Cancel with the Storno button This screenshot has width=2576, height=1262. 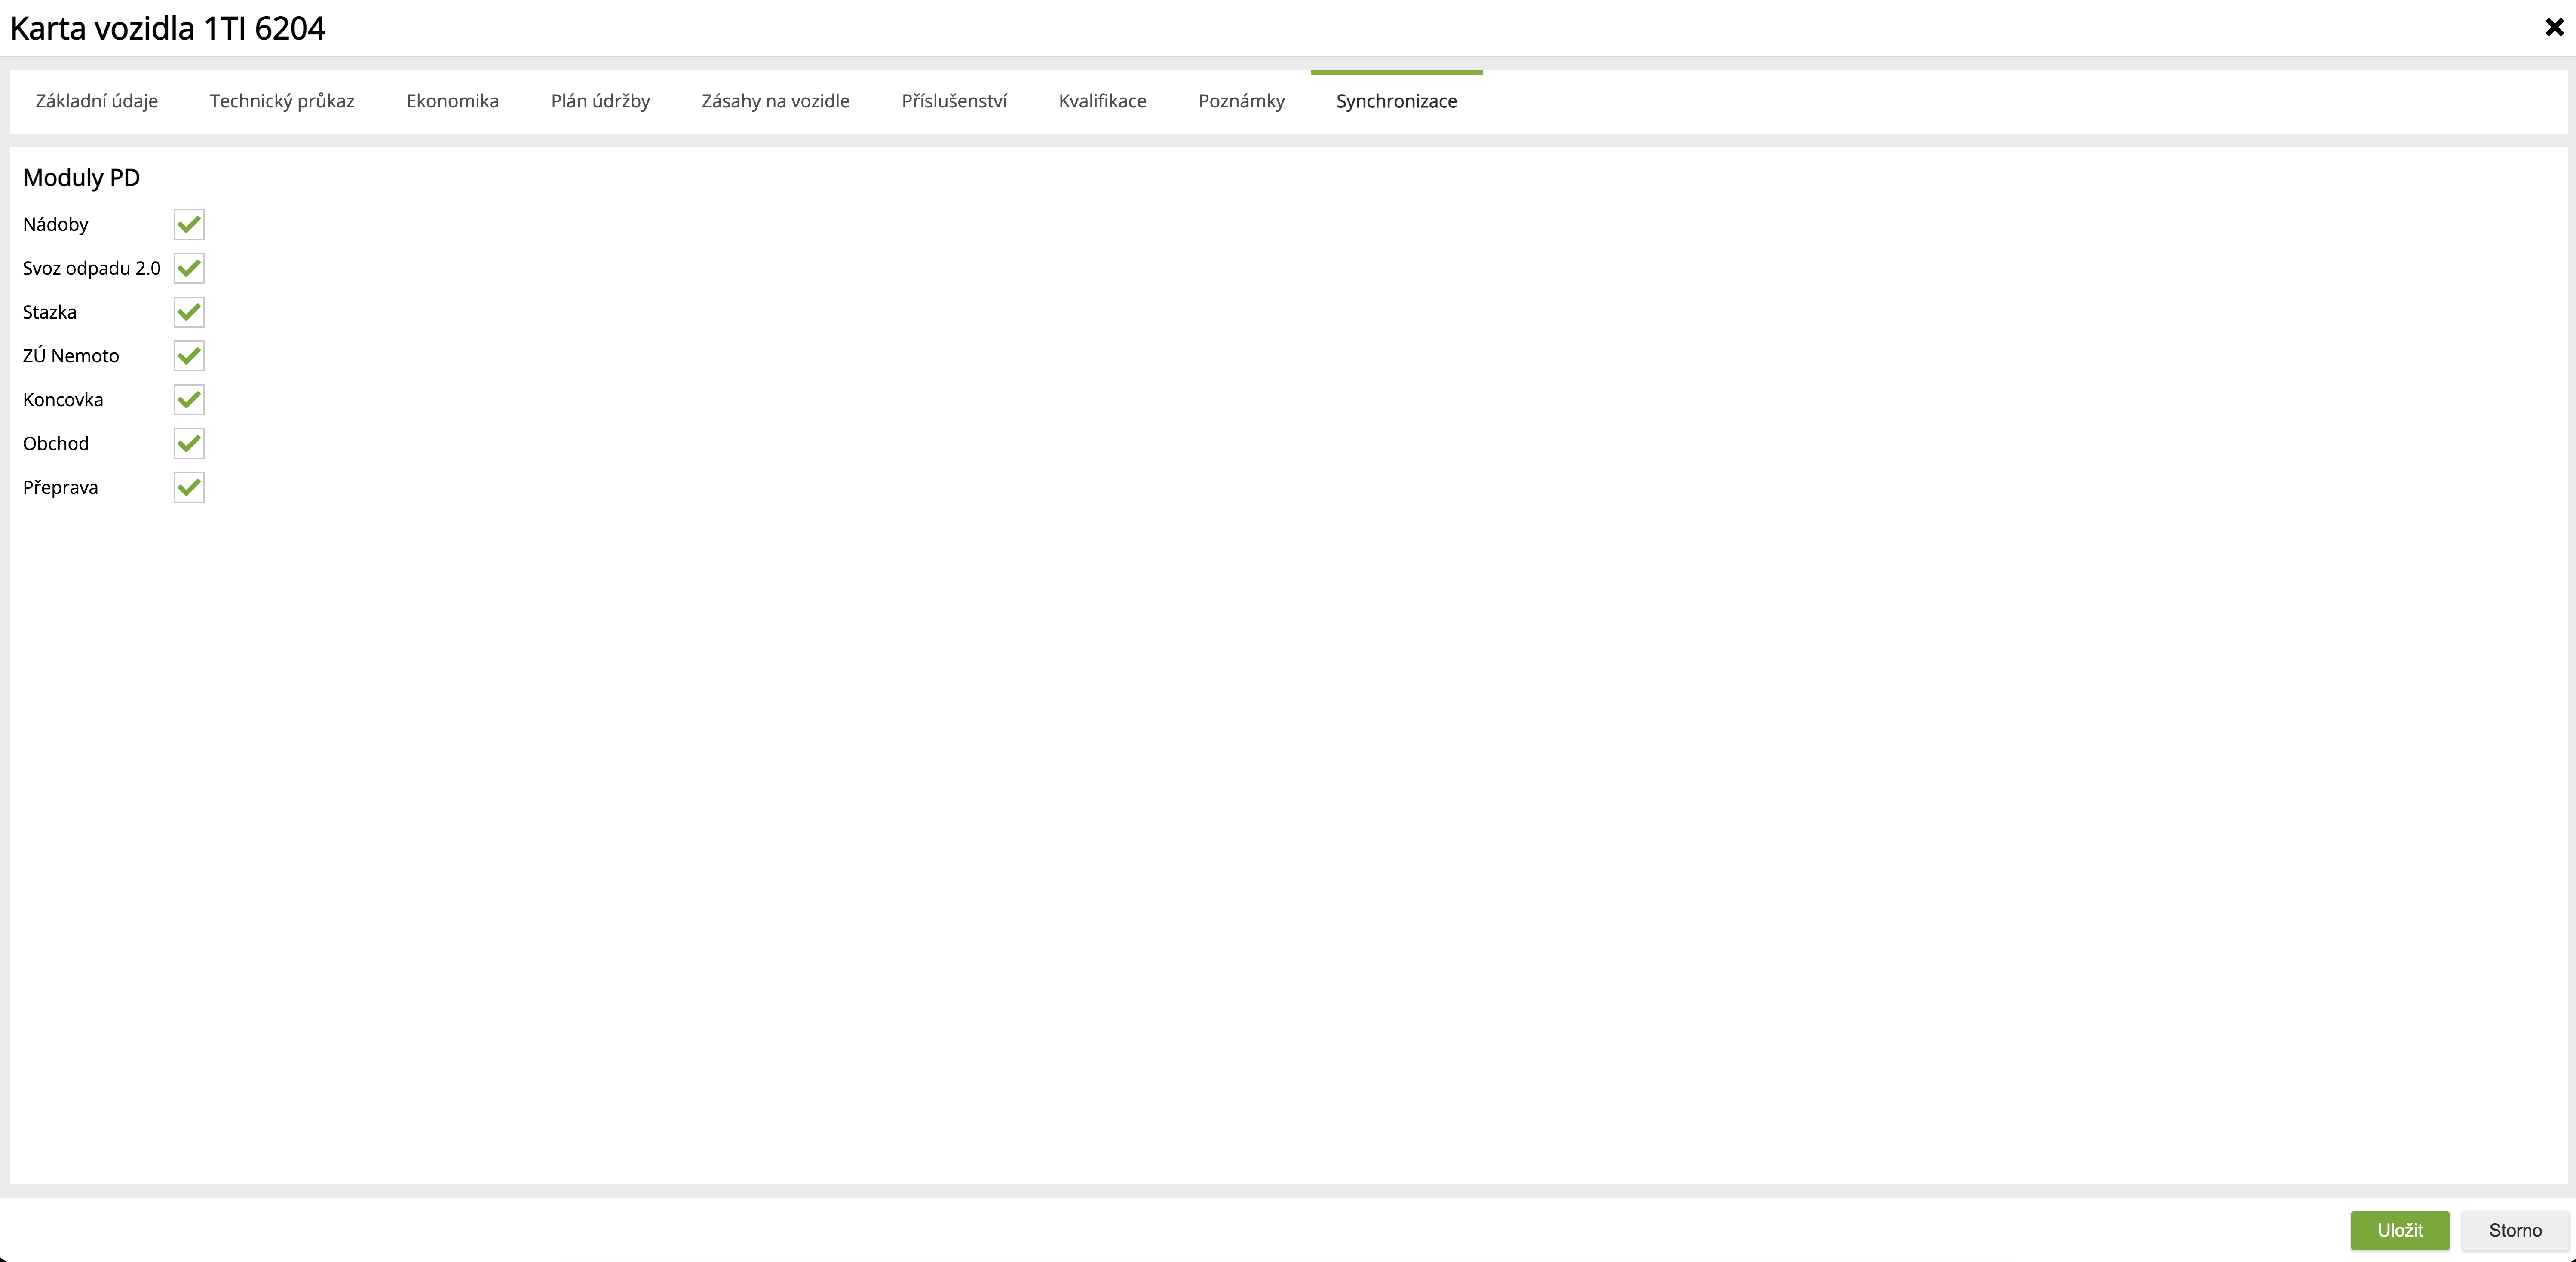2514,1230
